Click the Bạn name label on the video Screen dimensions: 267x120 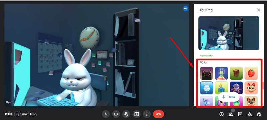click(x=9, y=102)
